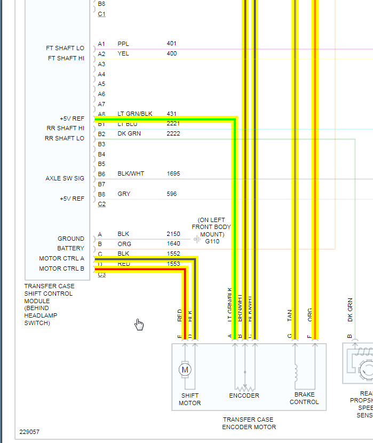Click MOTOR CTRL B pin label
Screen dimensions: 373x443
(61, 268)
